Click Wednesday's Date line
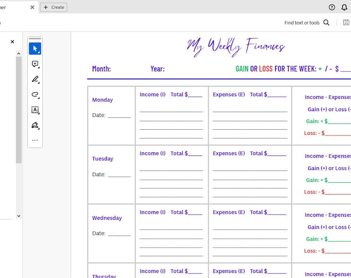This screenshot has height=278, width=351. coord(119,234)
